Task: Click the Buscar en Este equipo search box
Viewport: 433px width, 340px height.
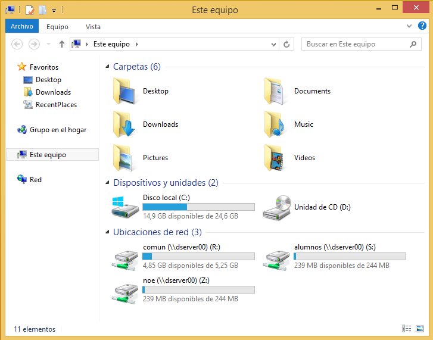Action: [361, 44]
